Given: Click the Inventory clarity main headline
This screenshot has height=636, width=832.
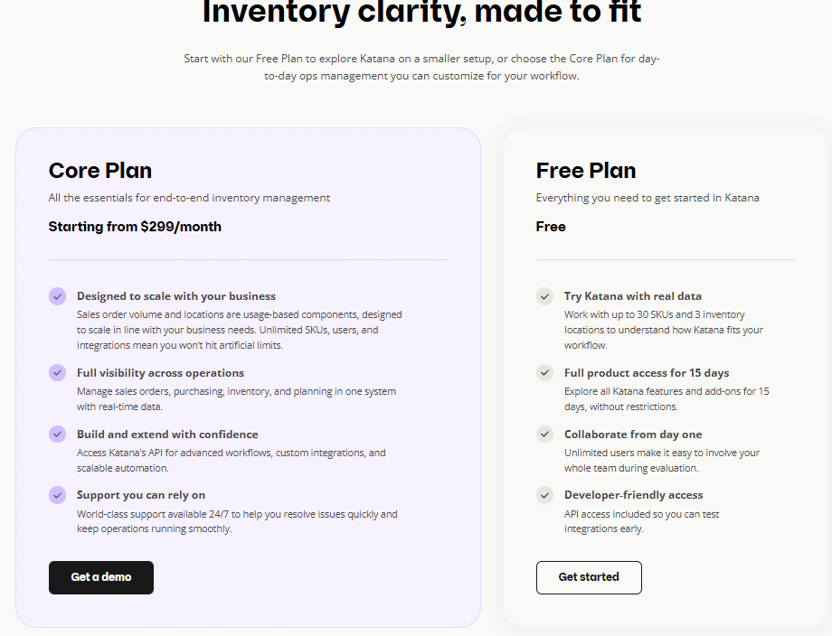Looking at the screenshot, I should 421,13.
